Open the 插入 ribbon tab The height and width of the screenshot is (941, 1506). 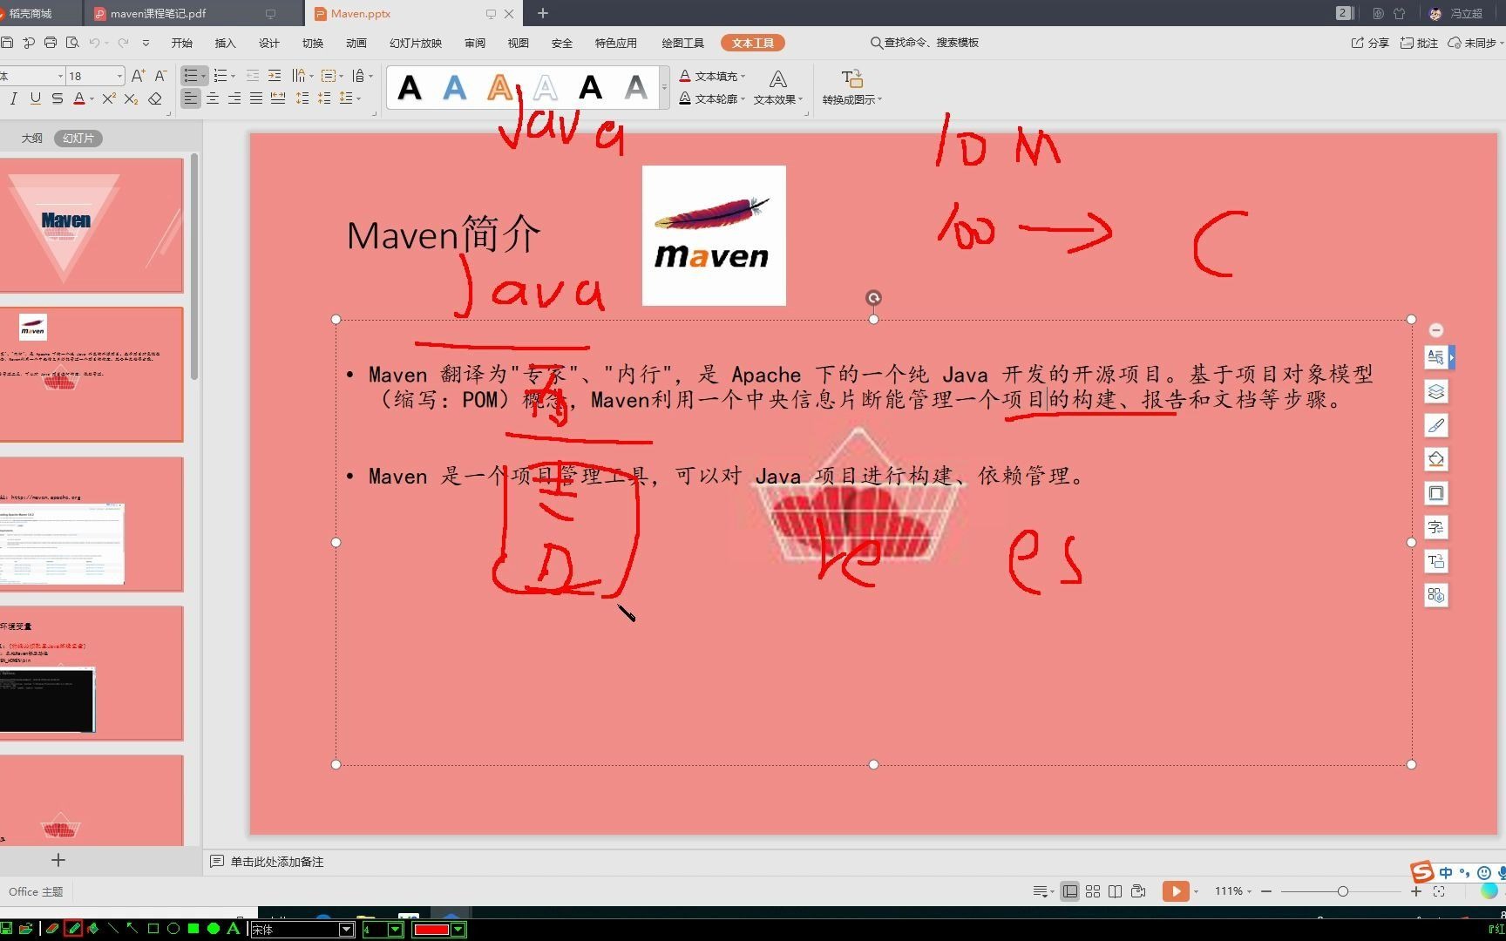(x=226, y=43)
